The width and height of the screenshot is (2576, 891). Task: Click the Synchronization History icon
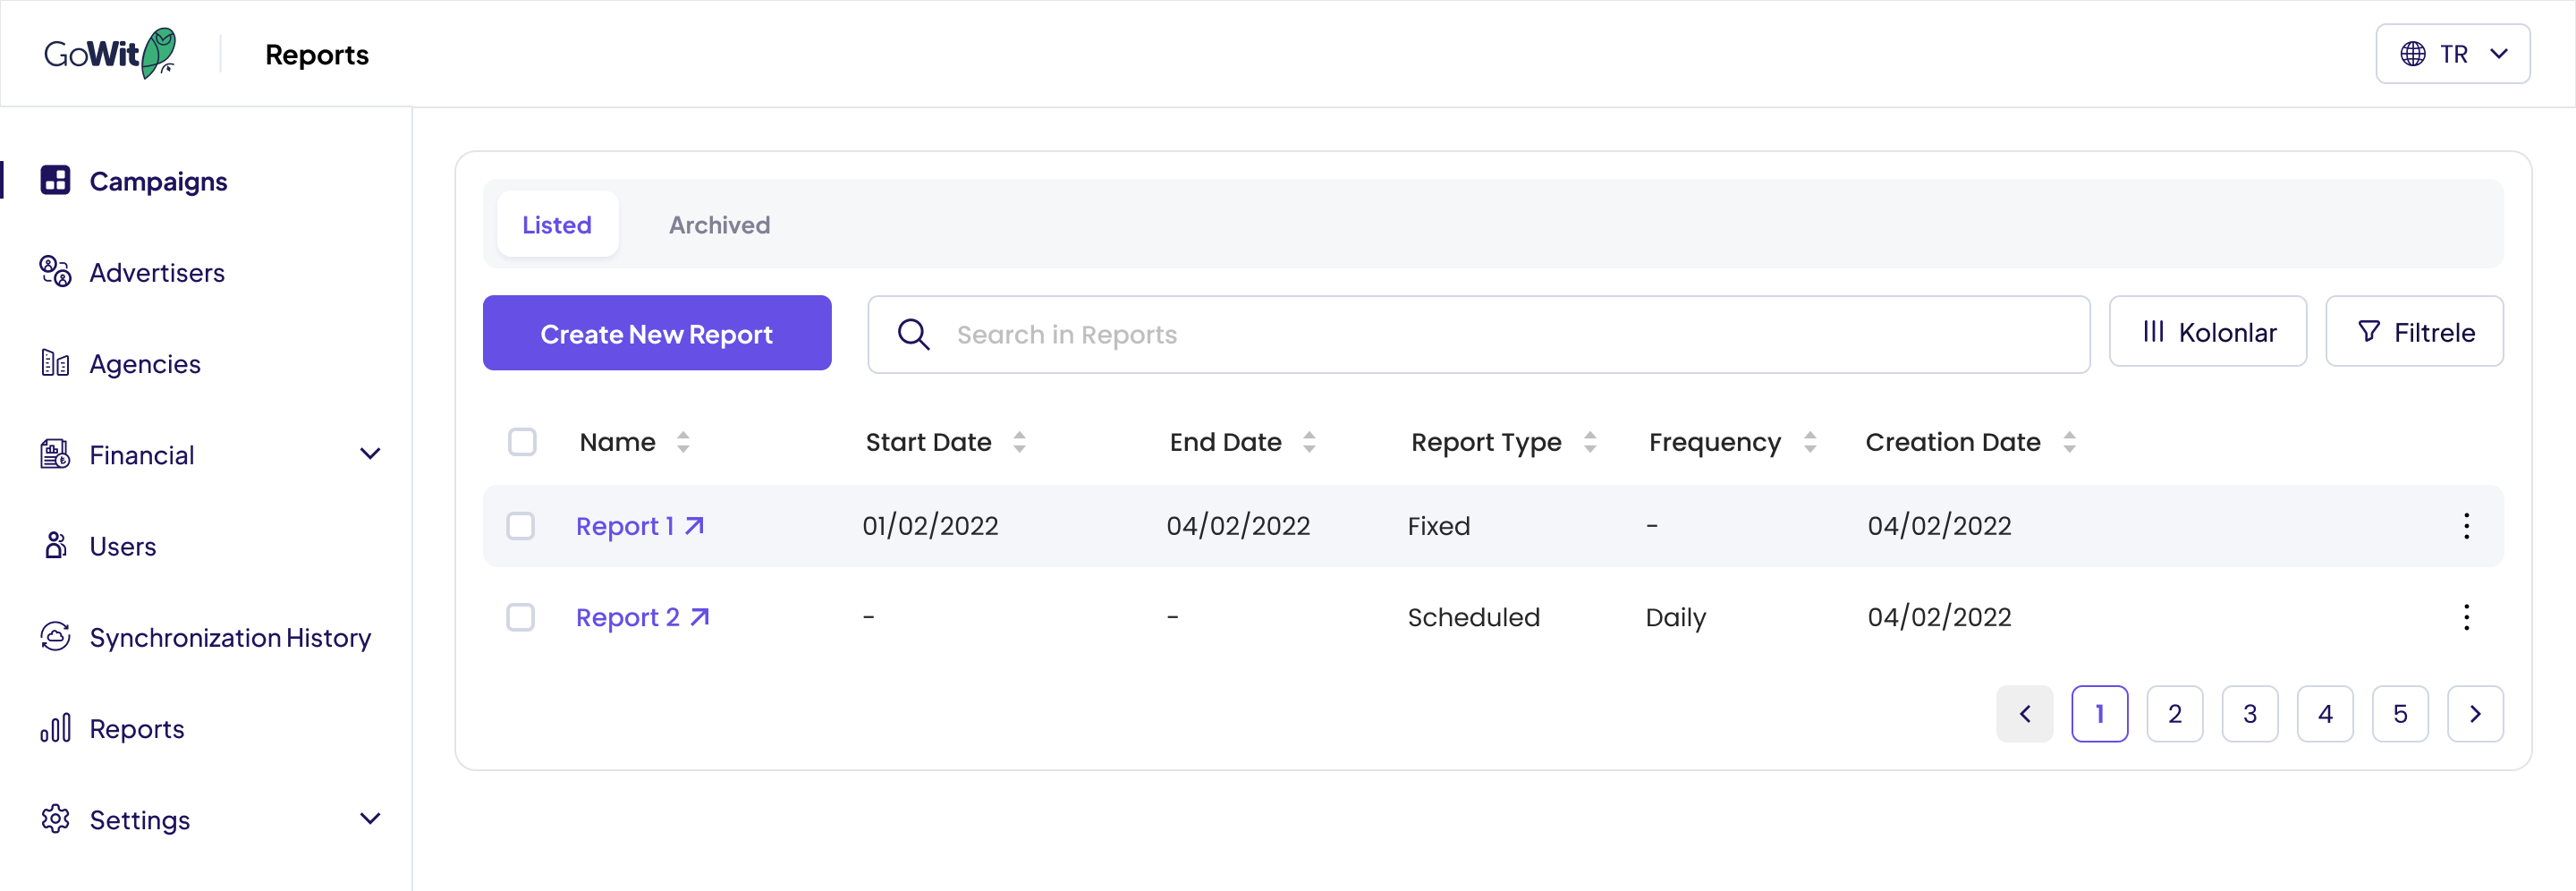(x=55, y=637)
